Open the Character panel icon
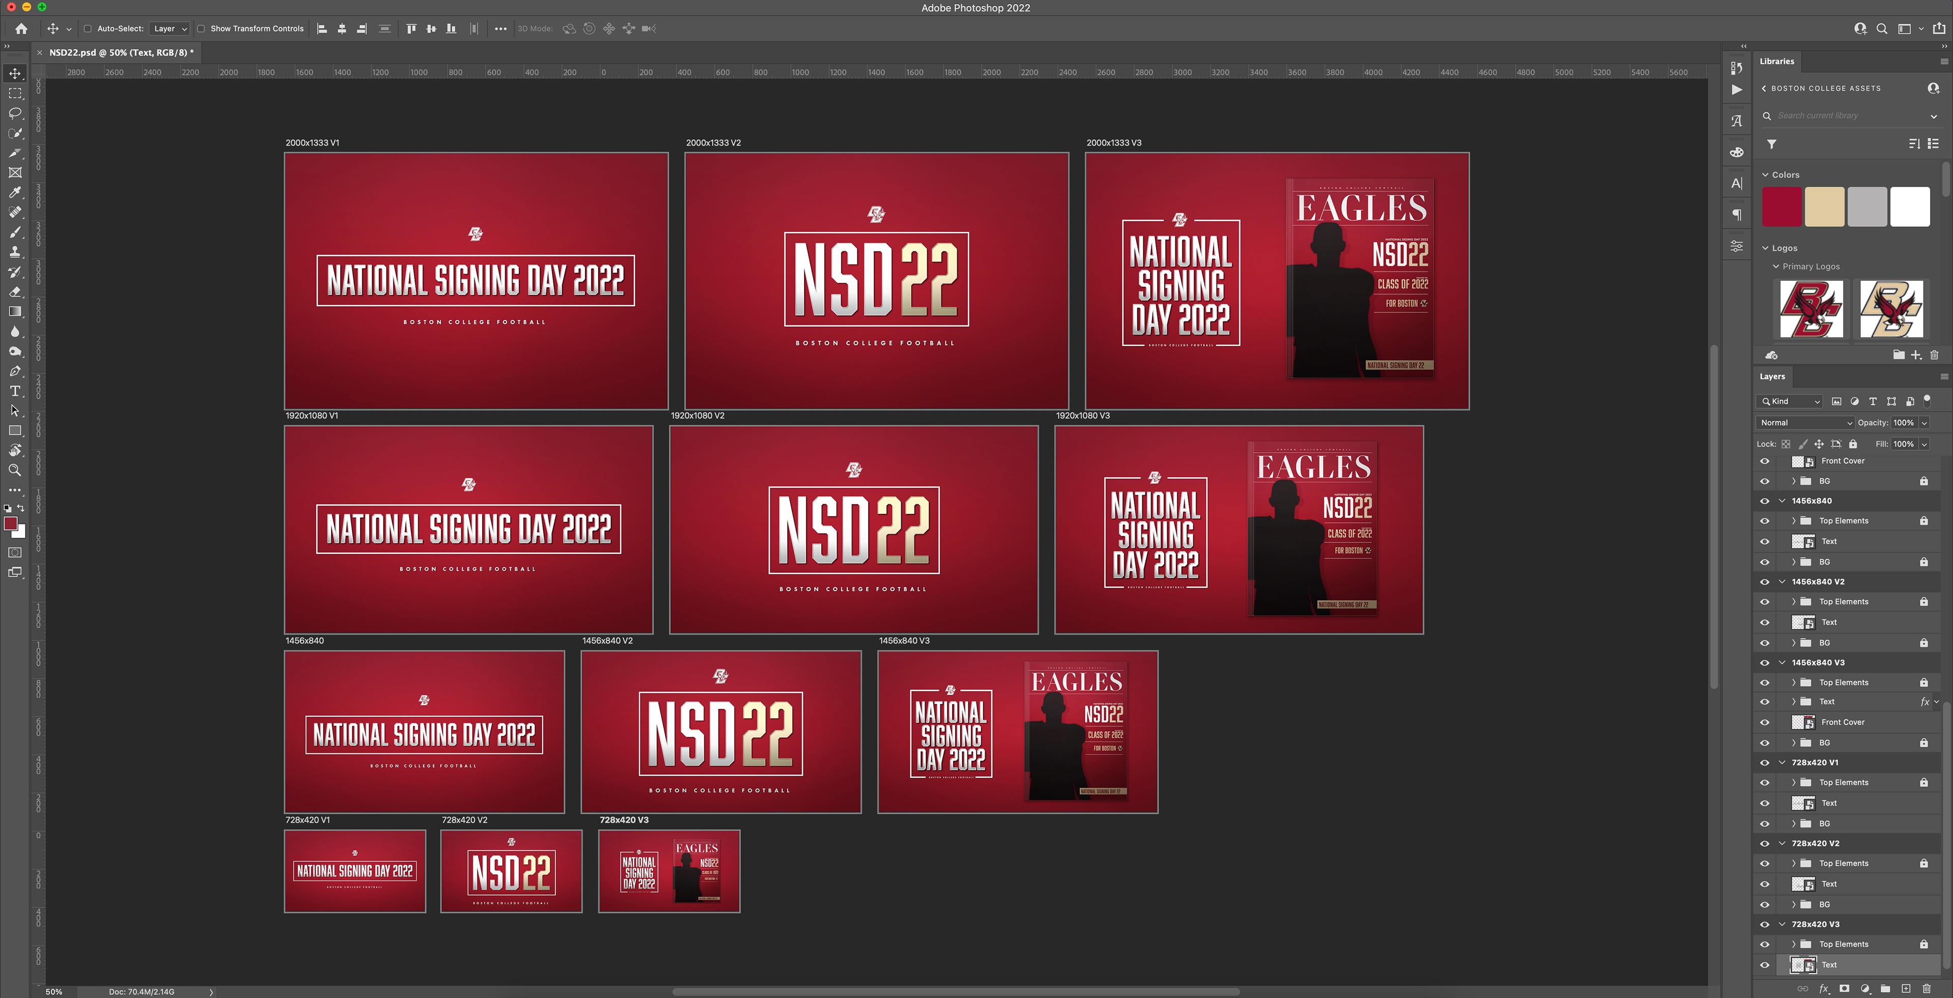 [x=1737, y=184]
